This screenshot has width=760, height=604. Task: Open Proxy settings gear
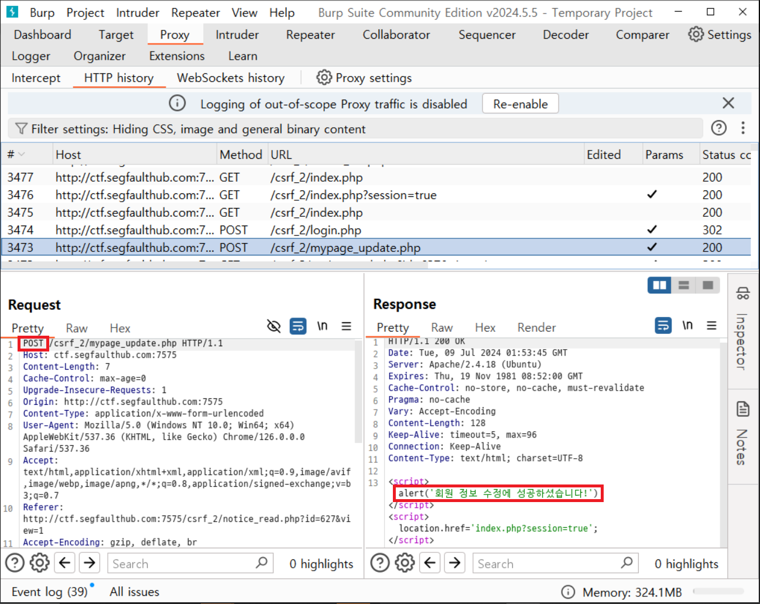point(364,78)
